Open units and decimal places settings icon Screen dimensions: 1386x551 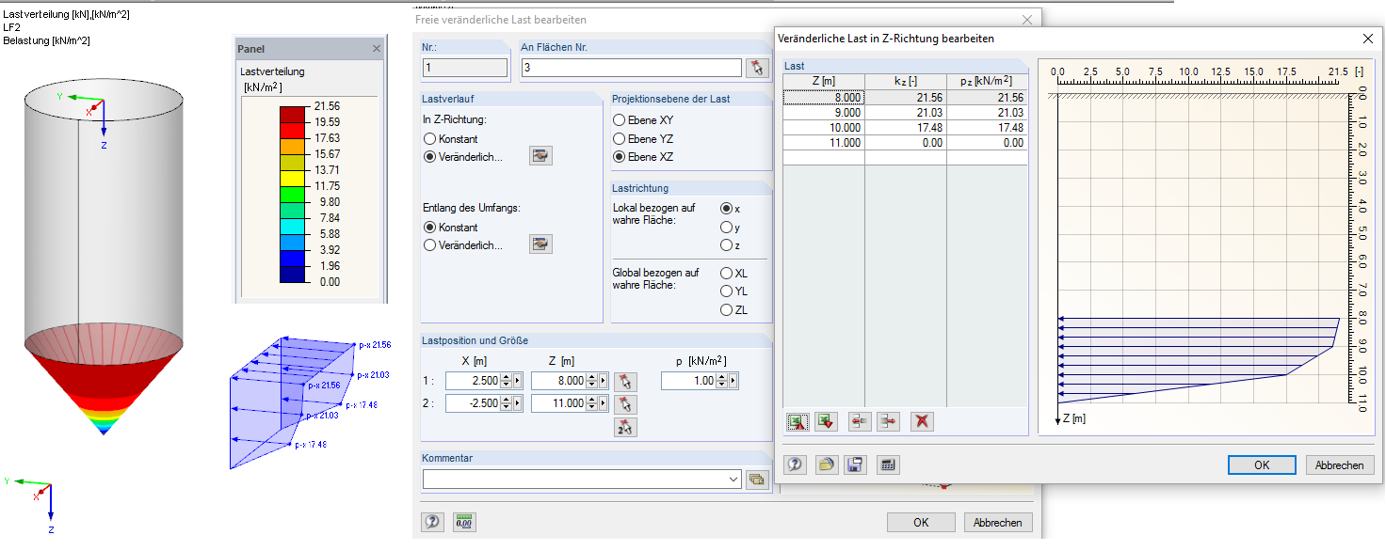tap(462, 522)
